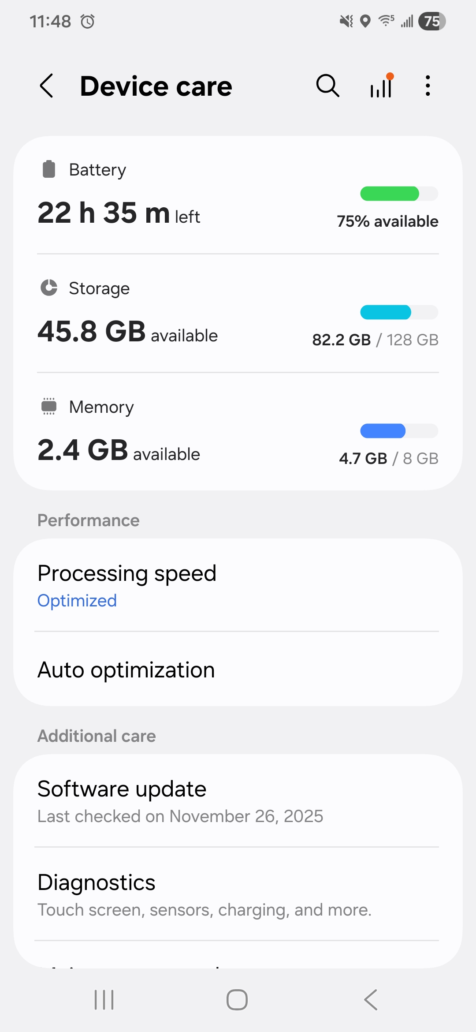
Task: Tap the Memory chip icon
Action: (x=49, y=406)
